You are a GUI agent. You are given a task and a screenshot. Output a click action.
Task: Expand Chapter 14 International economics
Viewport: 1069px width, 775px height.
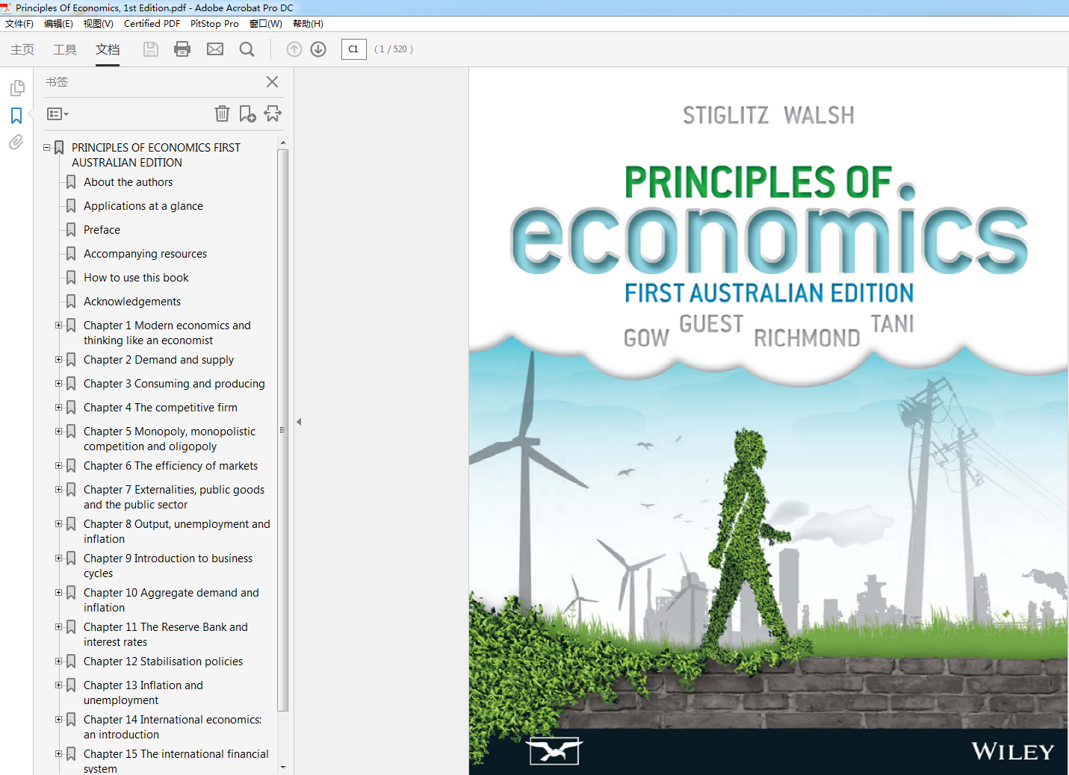point(58,720)
